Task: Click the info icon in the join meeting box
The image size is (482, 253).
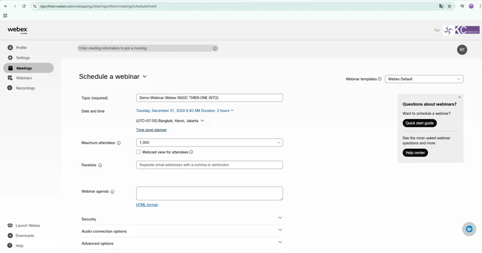Action: (x=215, y=48)
